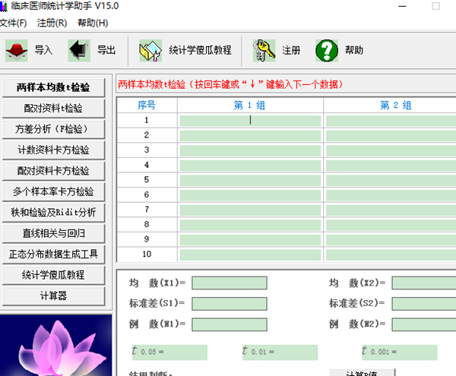Image resolution: width=456 pixels, height=376 pixels.
Task: Click row 2 cell of 第 1 组
Action: [x=250, y=135]
